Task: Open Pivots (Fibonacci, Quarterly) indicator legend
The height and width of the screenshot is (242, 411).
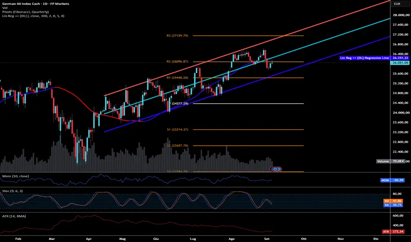Action: tap(26, 12)
